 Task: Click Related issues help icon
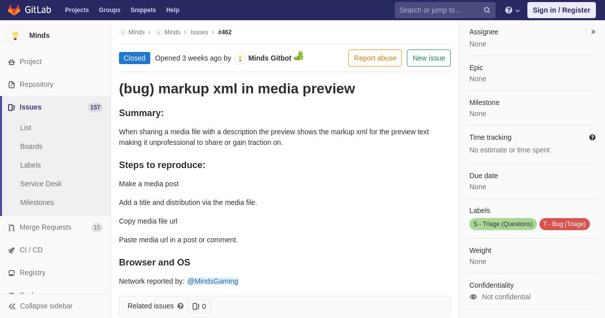pyautogui.click(x=180, y=306)
